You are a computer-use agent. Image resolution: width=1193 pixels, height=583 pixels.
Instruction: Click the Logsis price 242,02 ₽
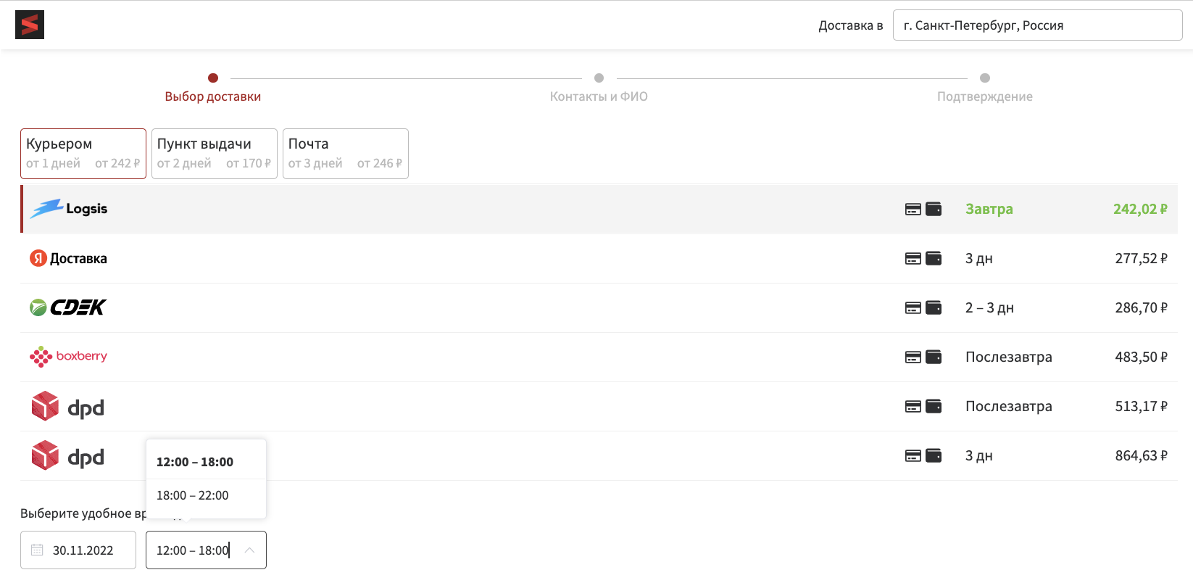pos(1140,209)
